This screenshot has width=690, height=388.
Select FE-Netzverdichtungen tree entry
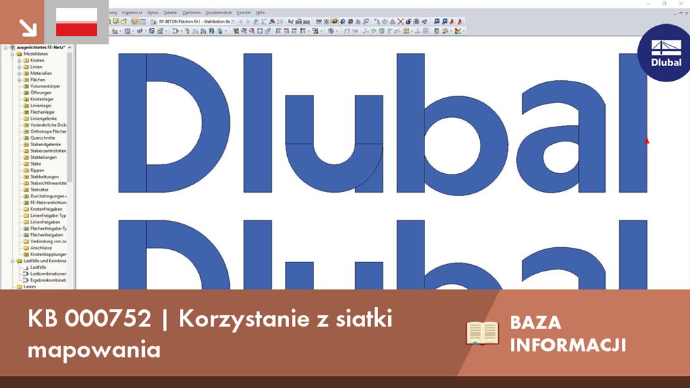tap(49, 203)
